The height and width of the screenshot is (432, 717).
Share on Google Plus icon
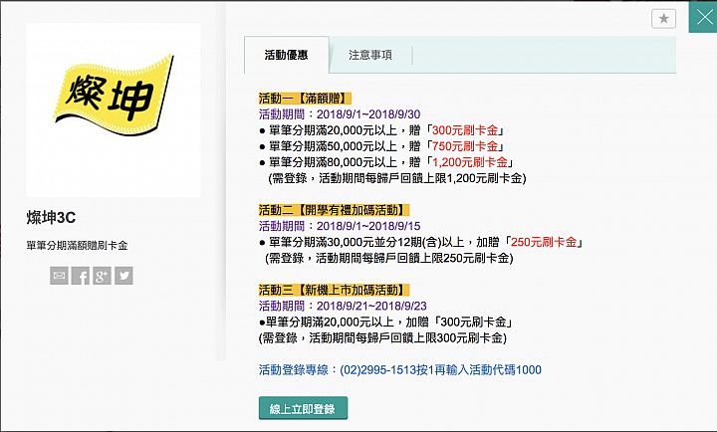click(x=102, y=276)
